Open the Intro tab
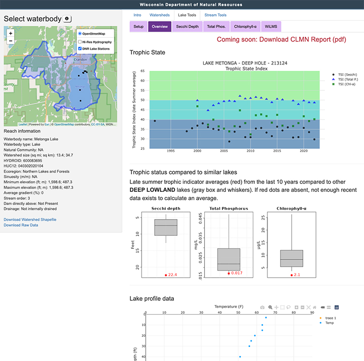Image resolution: width=364 pixels, height=361 pixels. (x=137, y=15)
